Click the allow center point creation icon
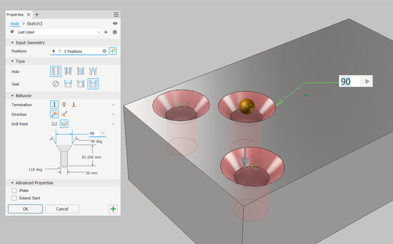Screen dimensions: 393x244 [x=113, y=51]
